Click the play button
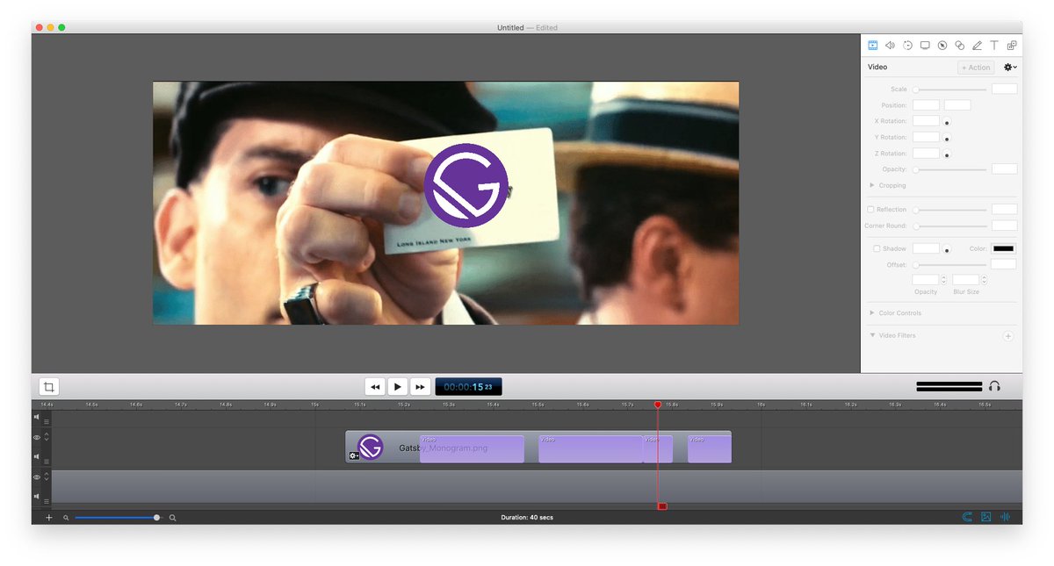 398,386
